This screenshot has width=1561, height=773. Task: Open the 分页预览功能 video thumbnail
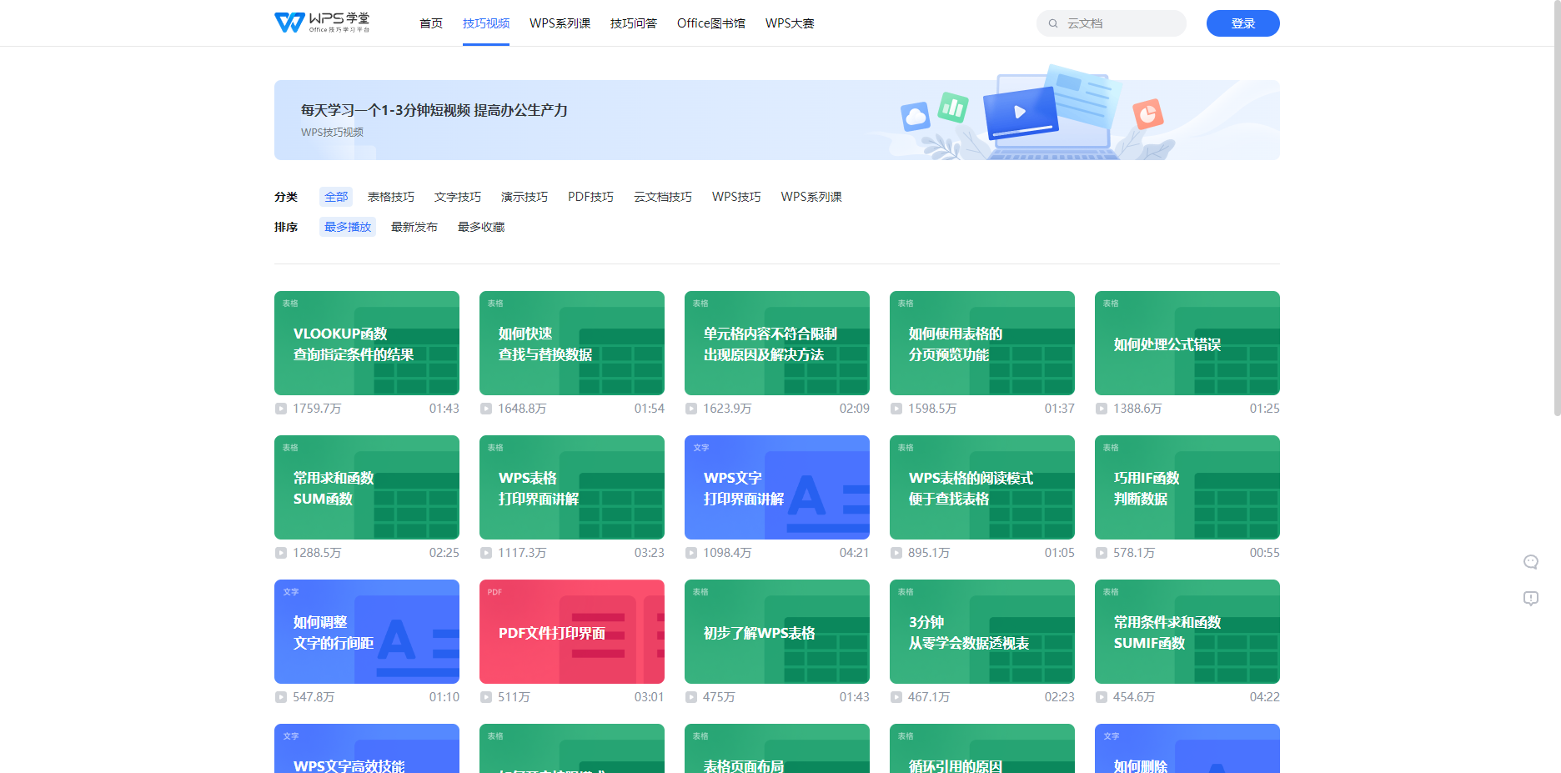coord(982,343)
